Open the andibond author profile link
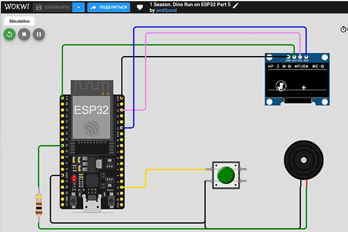 [166, 10]
